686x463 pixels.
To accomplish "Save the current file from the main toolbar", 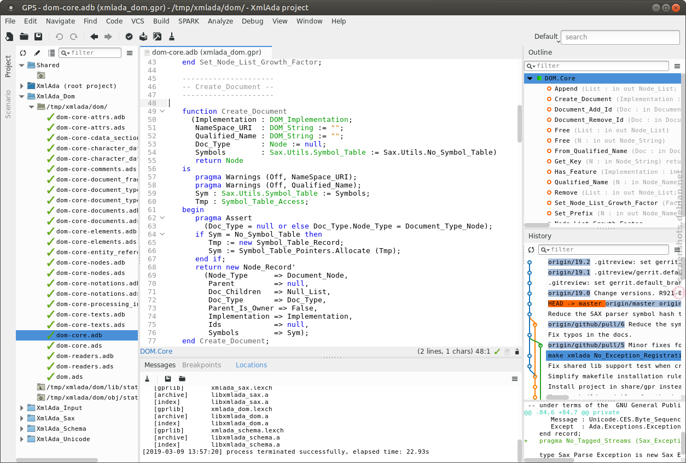I will [38, 37].
